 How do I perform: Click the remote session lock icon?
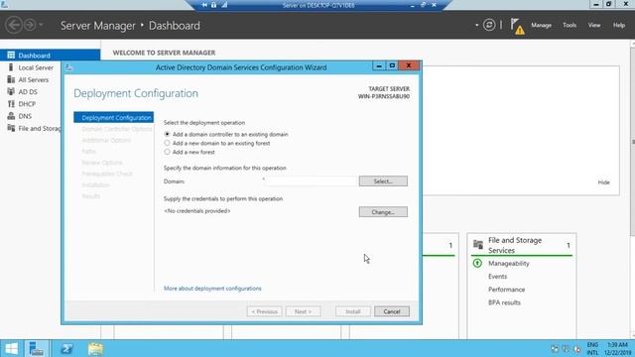[214, 5]
